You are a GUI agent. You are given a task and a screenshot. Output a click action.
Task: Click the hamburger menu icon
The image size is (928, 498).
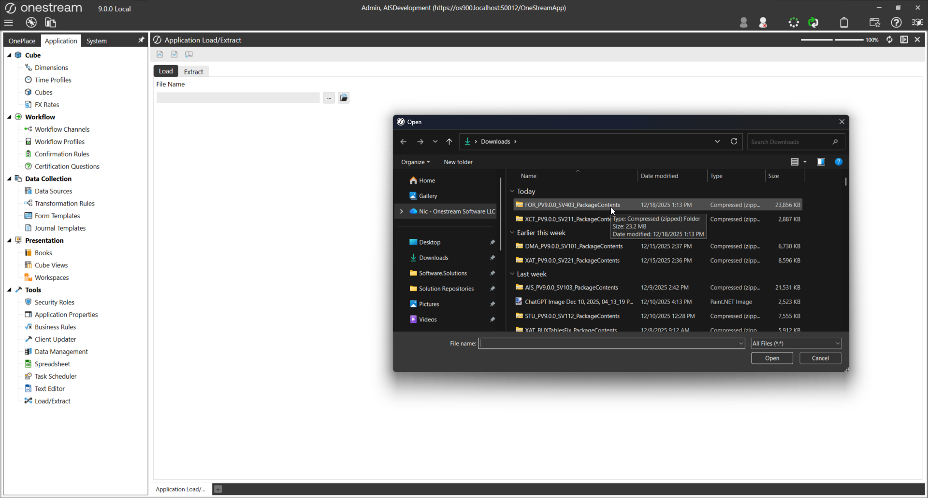pyautogui.click(x=8, y=23)
